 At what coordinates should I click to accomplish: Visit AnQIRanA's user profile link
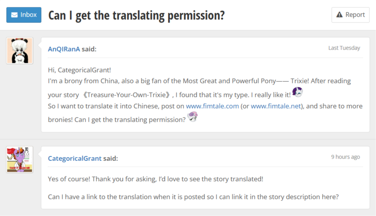(x=64, y=49)
